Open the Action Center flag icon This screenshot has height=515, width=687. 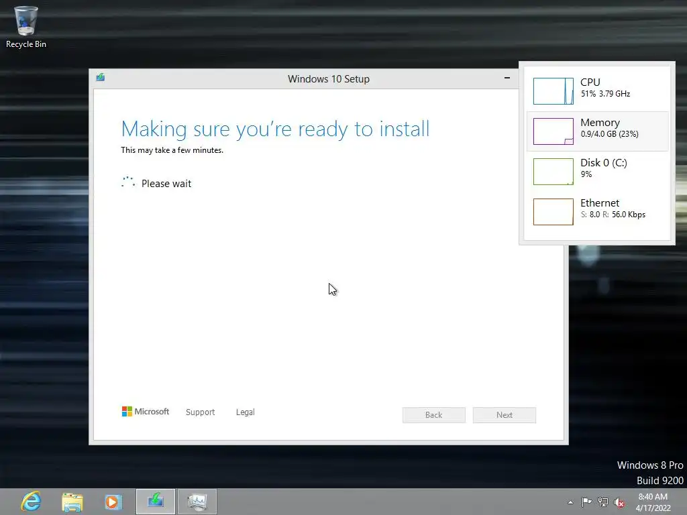(586, 502)
